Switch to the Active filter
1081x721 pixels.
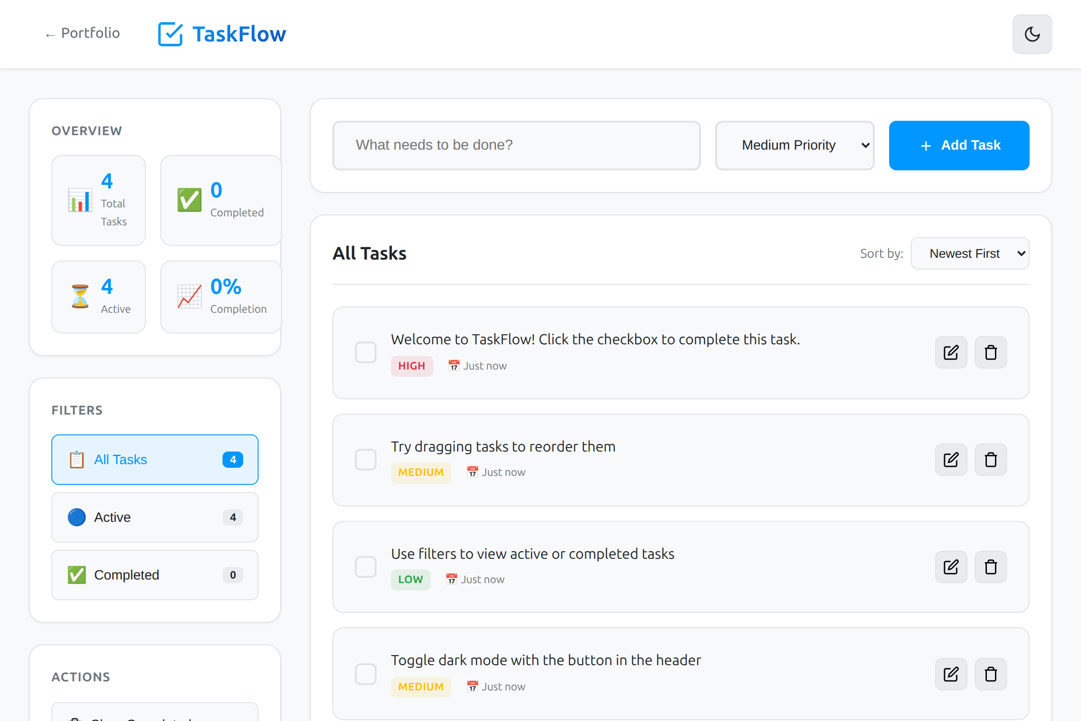pyautogui.click(x=154, y=517)
